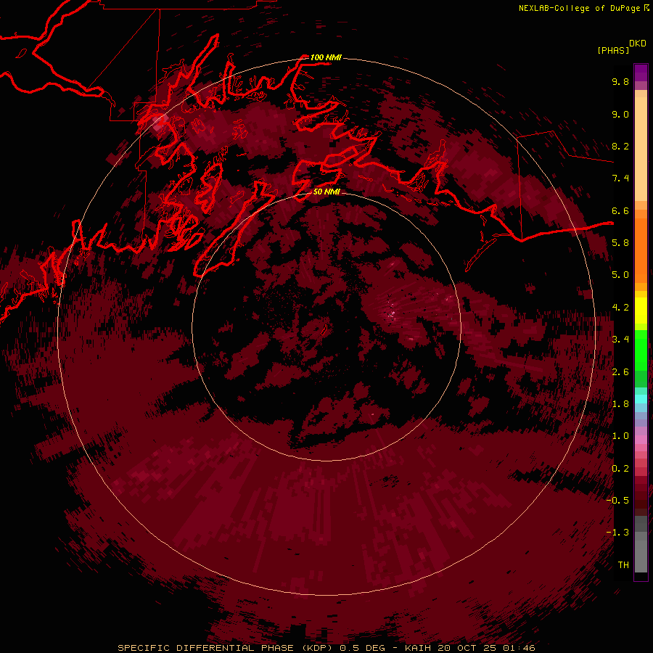The image size is (653, 653).
Task: Click the -0.5 scale value
Action: click(617, 501)
